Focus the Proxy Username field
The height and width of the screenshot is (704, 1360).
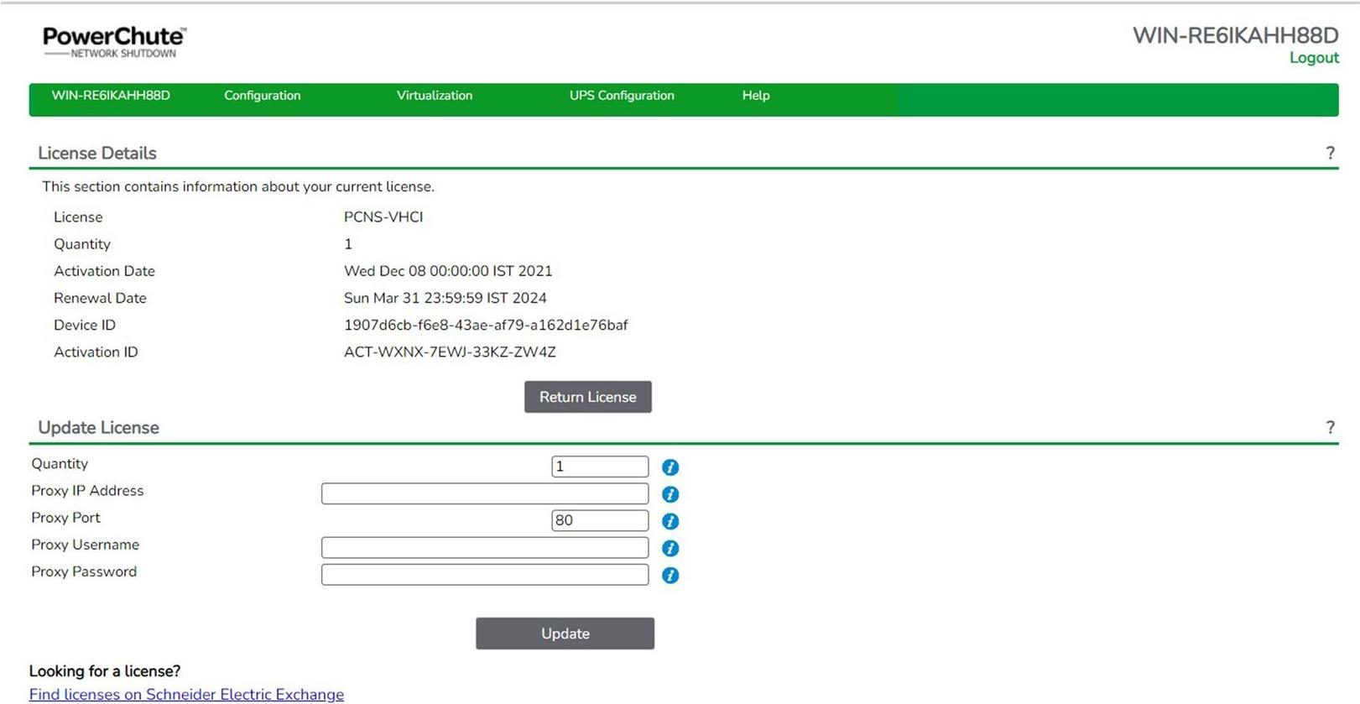click(x=485, y=547)
